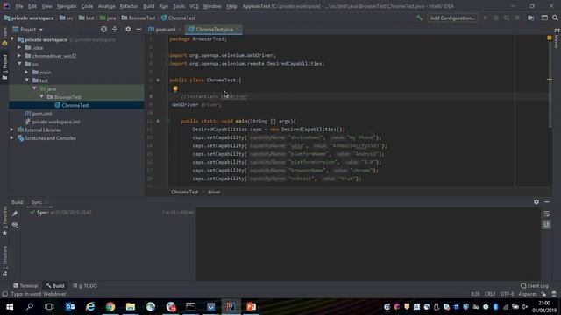Open the Refactor menu
561x315 pixels.
[x=129, y=6]
